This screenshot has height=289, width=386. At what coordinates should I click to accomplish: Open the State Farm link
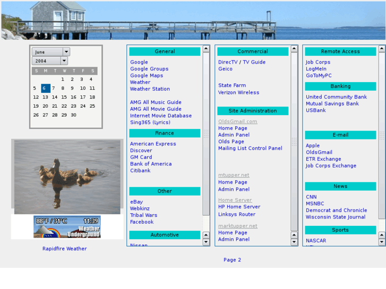click(x=232, y=85)
